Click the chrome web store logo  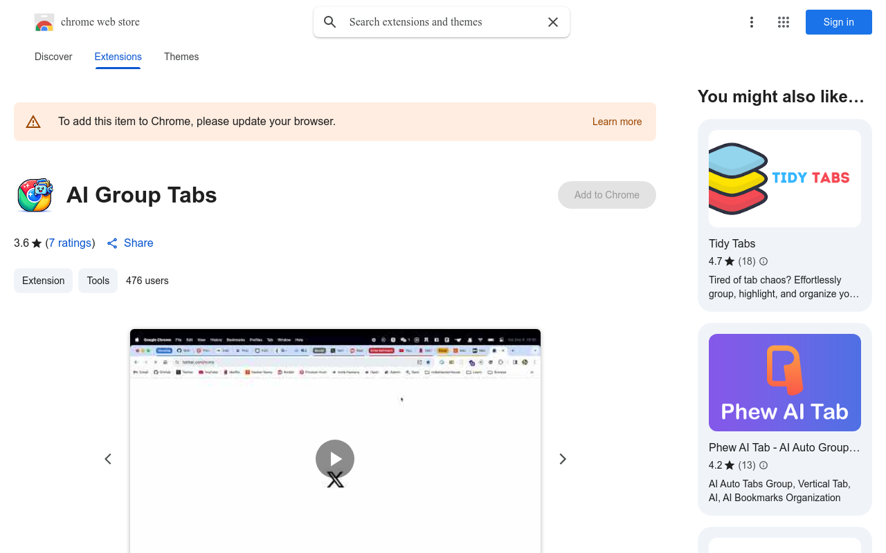(44, 22)
